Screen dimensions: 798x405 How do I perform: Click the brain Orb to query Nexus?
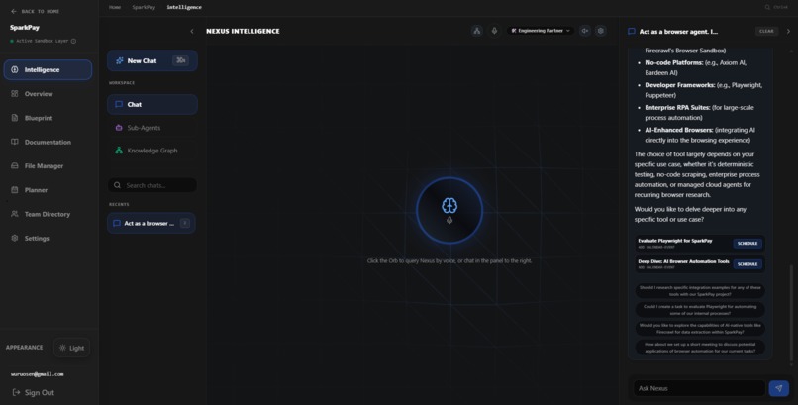click(449, 210)
